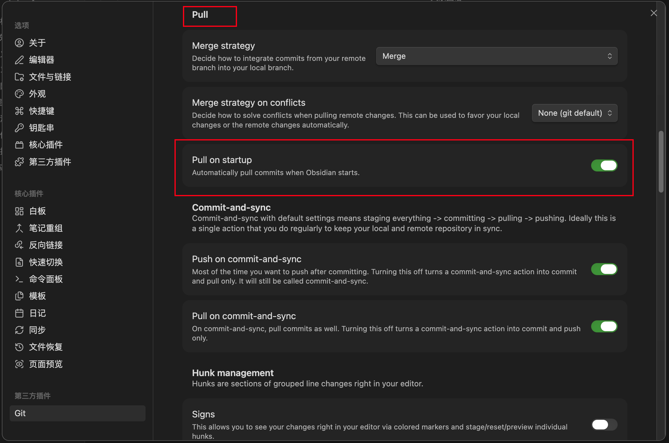
Task: Click the Merge strategy on conflicts title
Action: (249, 103)
